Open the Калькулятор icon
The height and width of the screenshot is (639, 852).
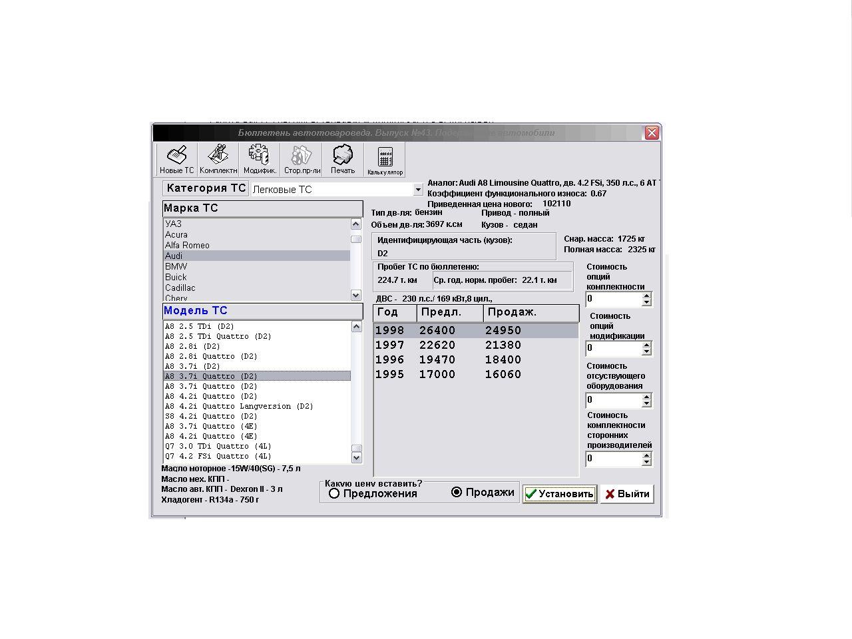(x=385, y=160)
